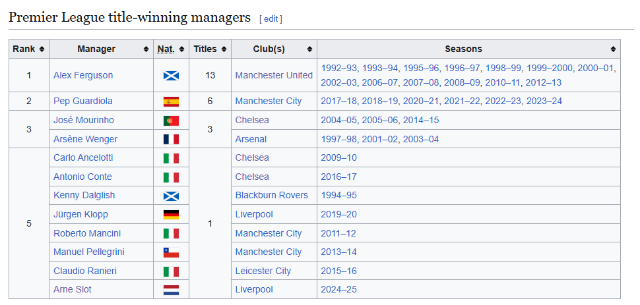Click the Scottish flag beside Alex Ferguson
The height and width of the screenshot is (305, 640).
point(171,76)
